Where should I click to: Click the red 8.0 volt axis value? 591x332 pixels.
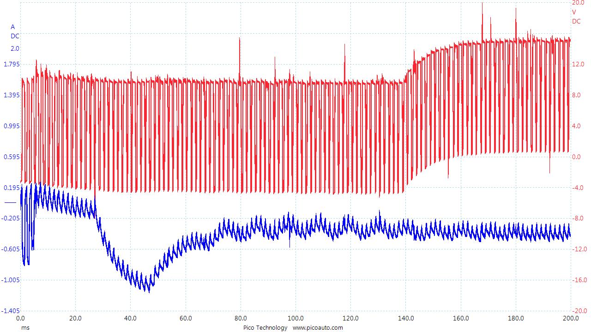[577, 95]
